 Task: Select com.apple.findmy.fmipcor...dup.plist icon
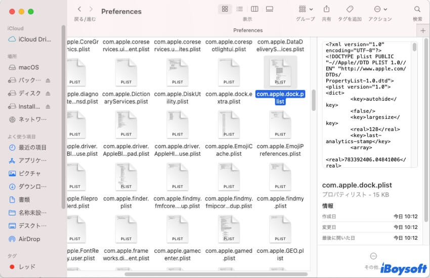pyautogui.click(x=229, y=177)
